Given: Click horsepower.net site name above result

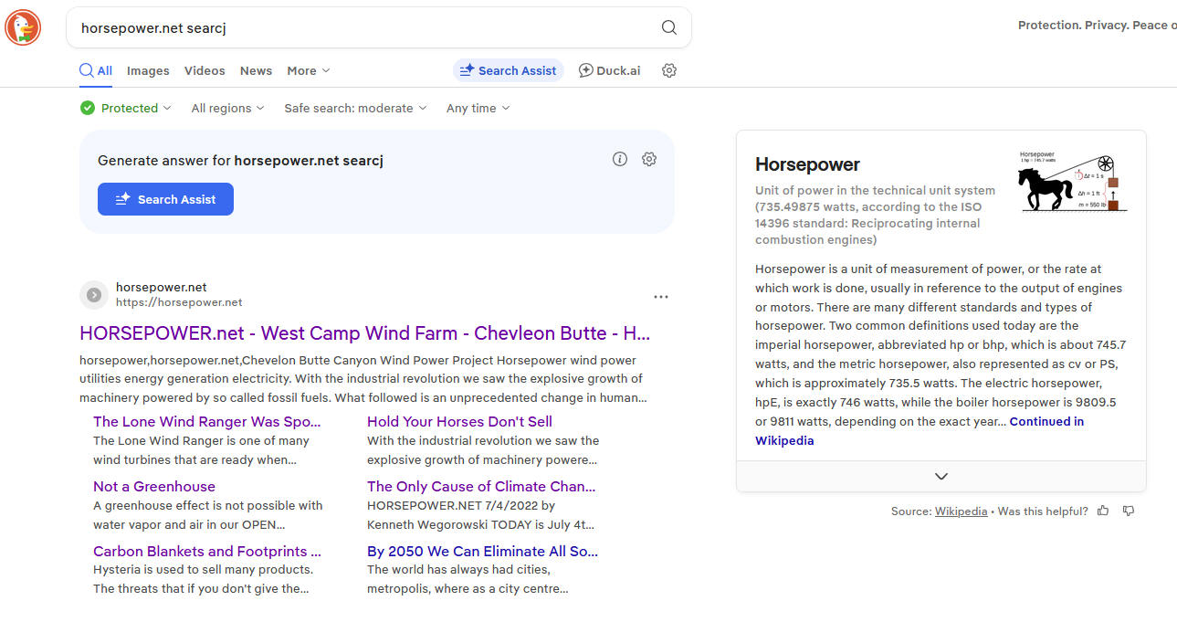Looking at the screenshot, I should click(x=162, y=287).
